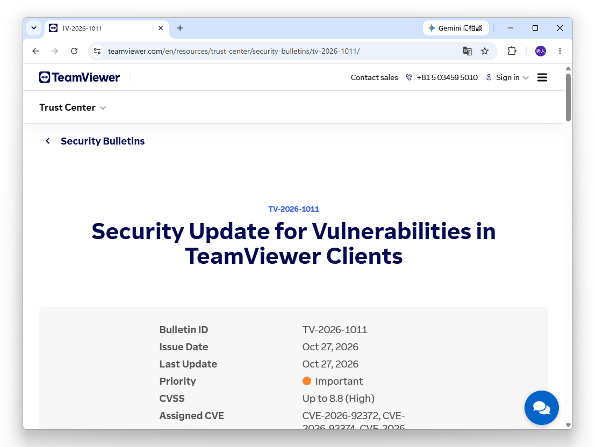Click the blue TV-2026-1011 label above the heading
Viewport: 596px width, 447px height.
(x=294, y=209)
